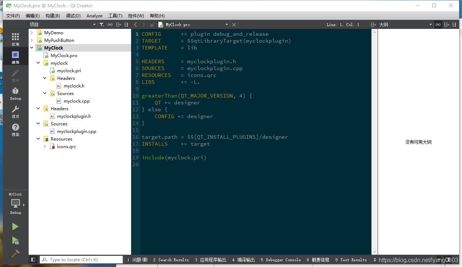Open the 控件(W) menu
The image size is (462, 267).
(x=136, y=16)
